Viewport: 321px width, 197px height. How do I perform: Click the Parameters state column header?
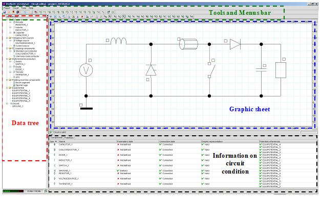125,141
